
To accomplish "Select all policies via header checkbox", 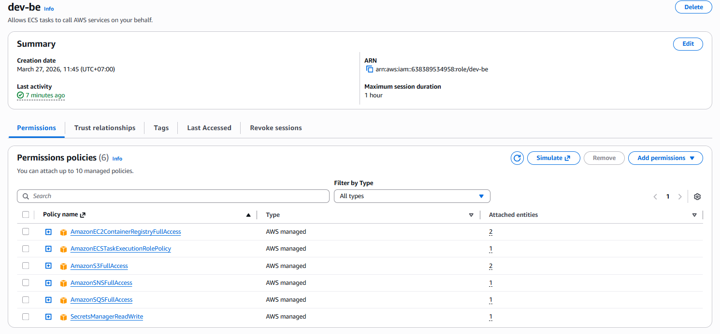I will pos(26,214).
